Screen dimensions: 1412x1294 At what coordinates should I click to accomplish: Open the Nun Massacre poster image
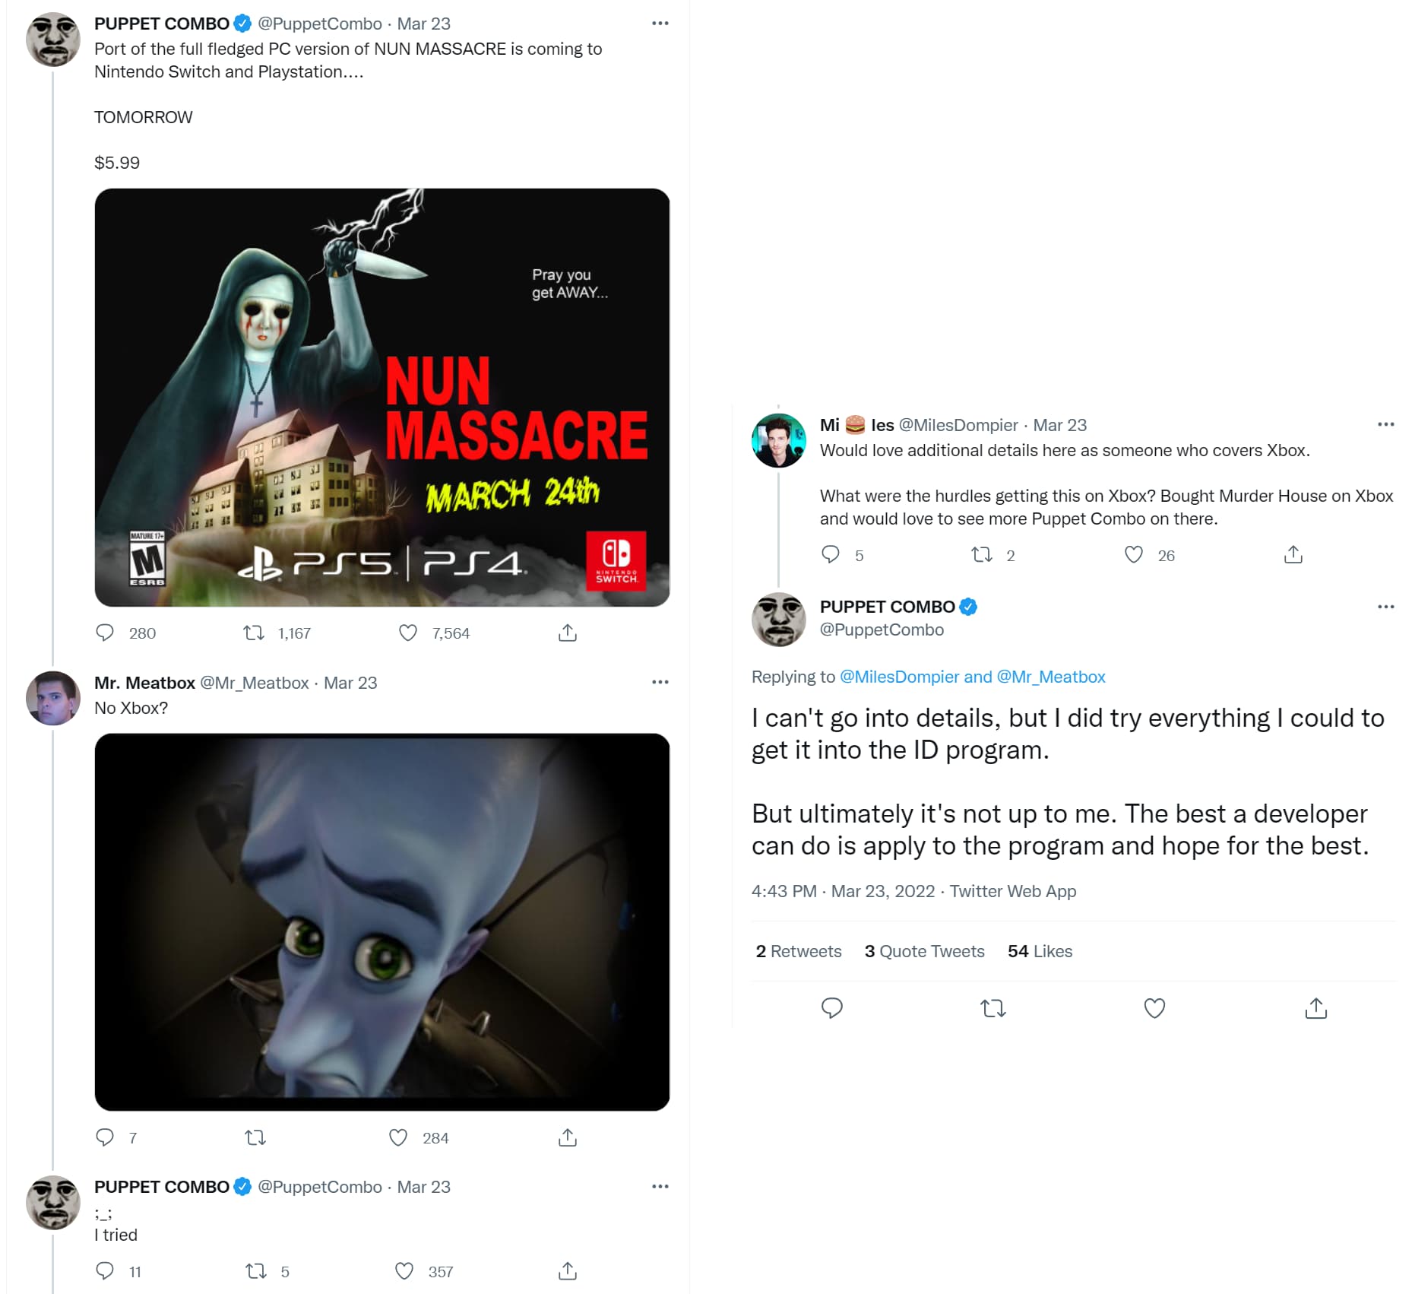pos(382,398)
